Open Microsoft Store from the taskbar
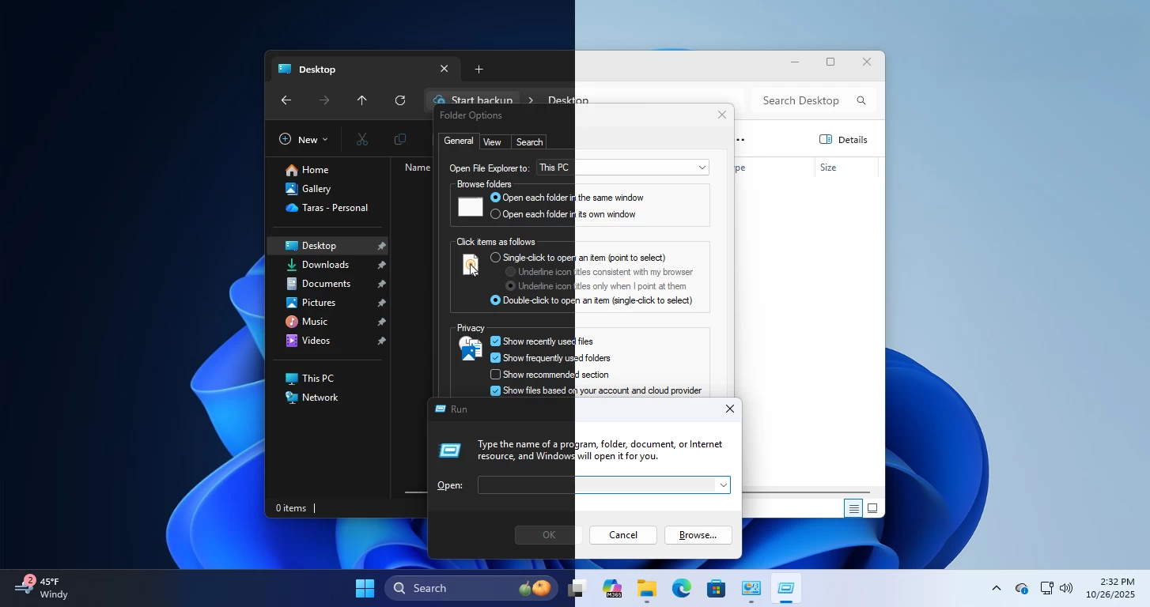 (x=717, y=589)
